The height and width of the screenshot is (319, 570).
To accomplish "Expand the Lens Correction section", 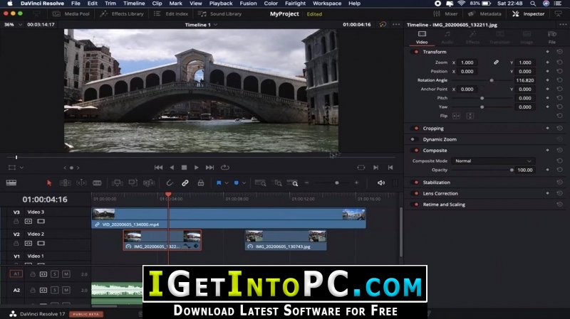I will 440,193.
